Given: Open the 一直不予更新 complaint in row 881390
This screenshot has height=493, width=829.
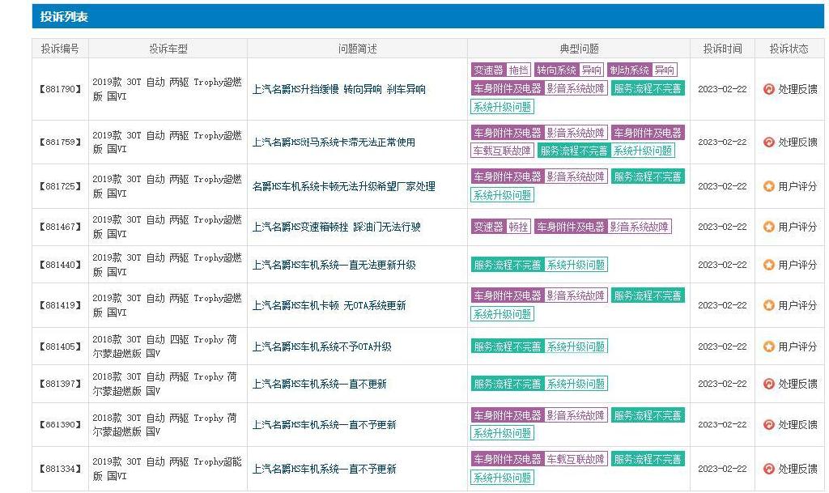Looking at the screenshot, I should click(324, 425).
